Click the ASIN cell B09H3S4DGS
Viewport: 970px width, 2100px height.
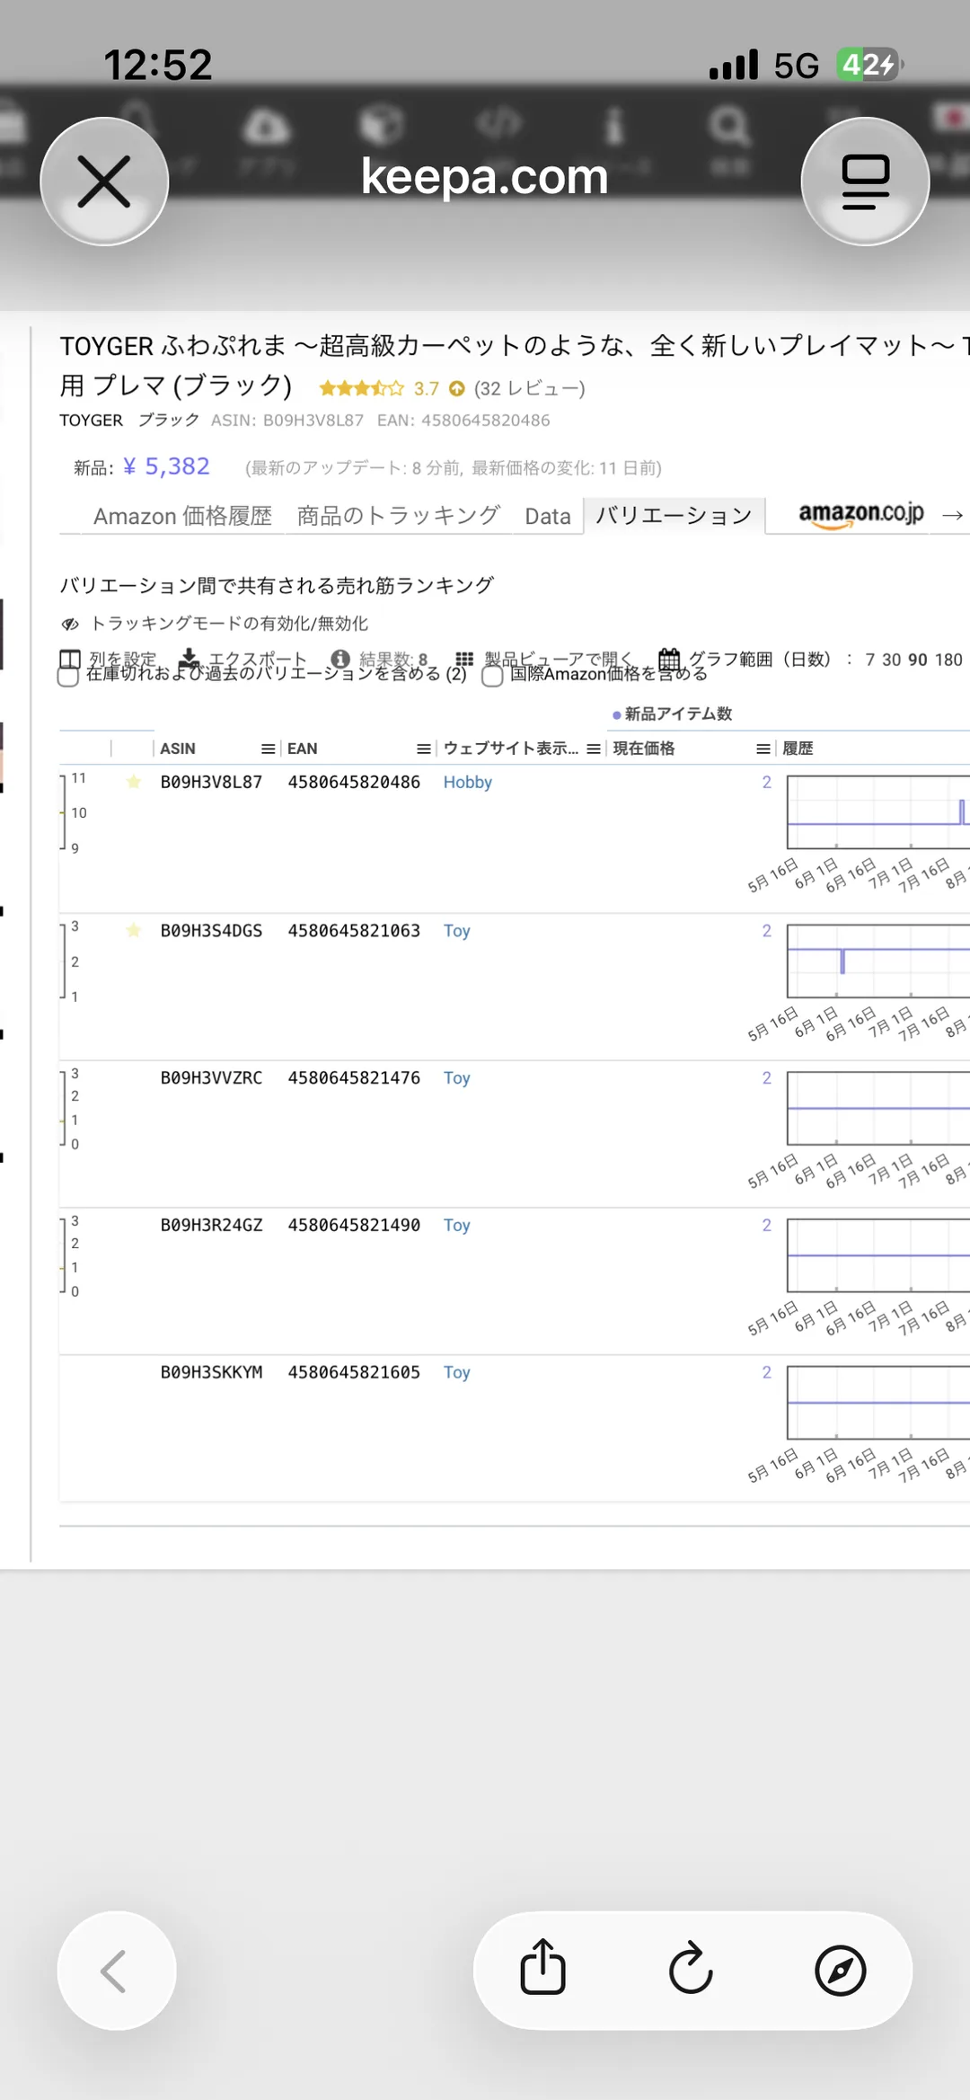pos(211,931)
